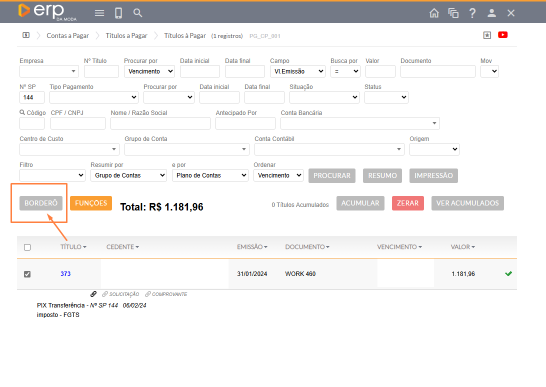
Task: Click the YouTube video icon
Action: [x=502, y=35]
